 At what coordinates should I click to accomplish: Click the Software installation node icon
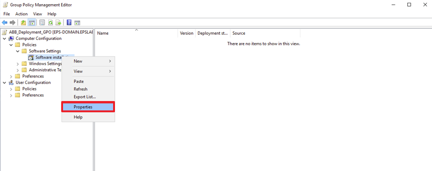31,57
